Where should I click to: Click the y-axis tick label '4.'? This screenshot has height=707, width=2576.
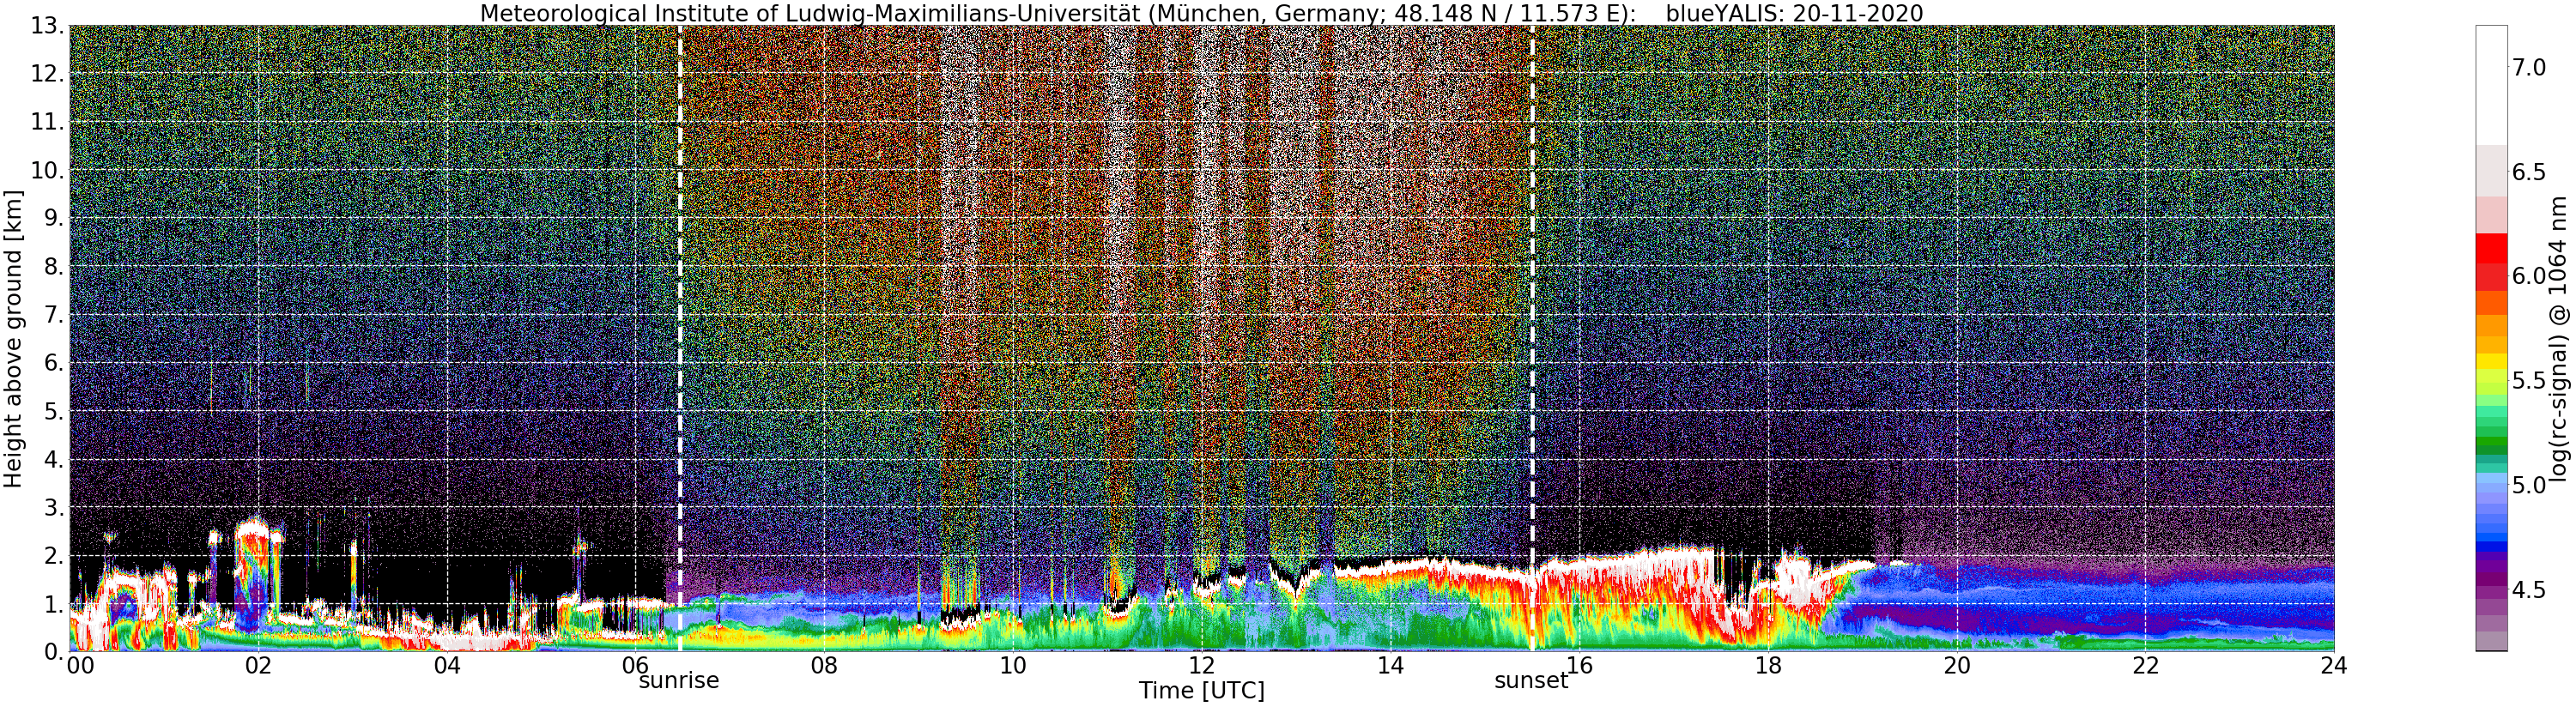coord(54,459)
